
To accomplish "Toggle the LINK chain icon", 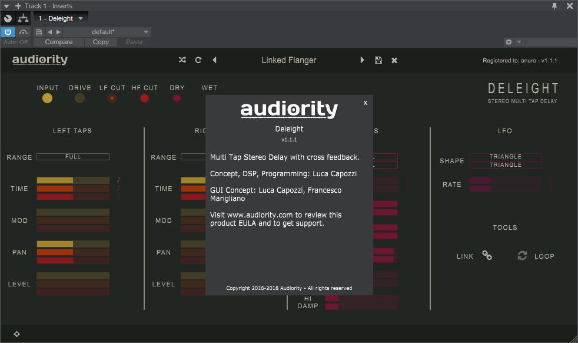I will tap(487, 256).
